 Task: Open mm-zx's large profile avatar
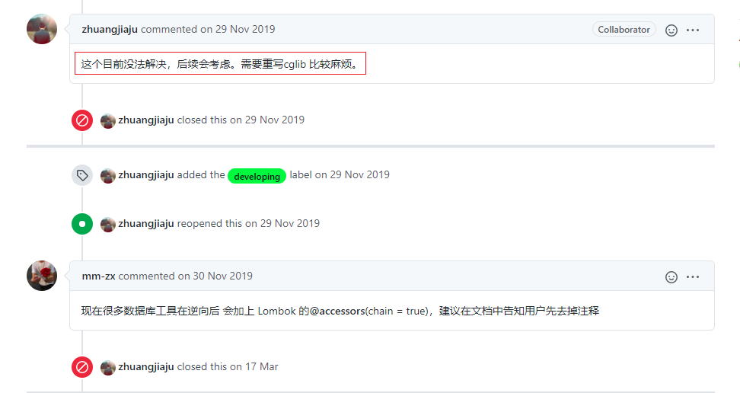tap(42, 276)
